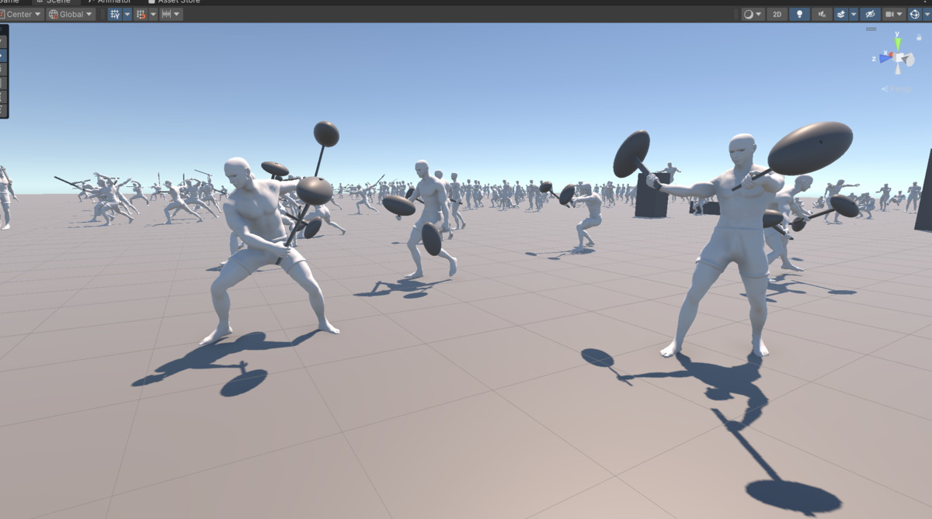Click the snap increment icon
This screenshot has height=519, width=932.
coord(166,14)
